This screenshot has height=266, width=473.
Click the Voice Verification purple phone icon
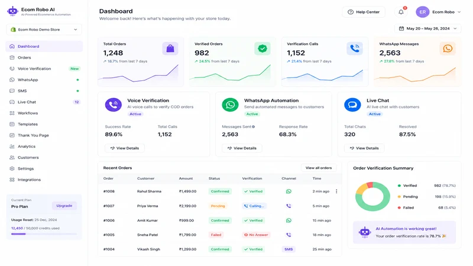coord(114,105)
